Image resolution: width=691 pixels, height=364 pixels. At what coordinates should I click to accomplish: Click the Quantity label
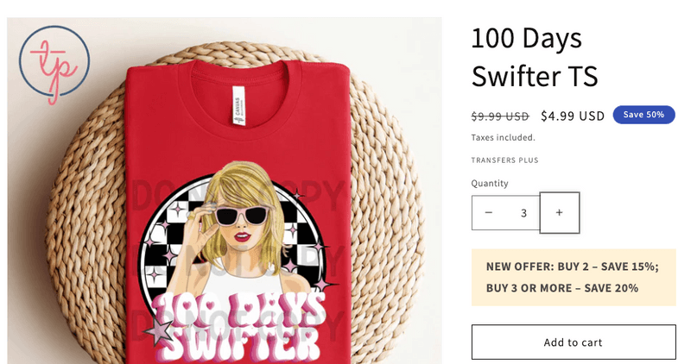[490, 183]
